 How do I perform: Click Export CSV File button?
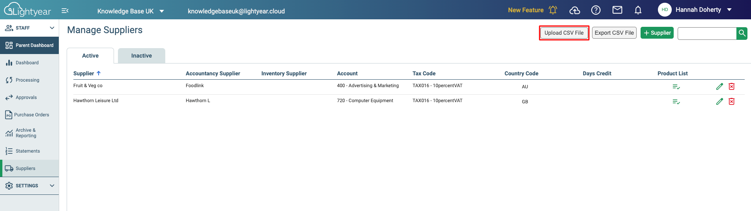[x=614, y=33]
